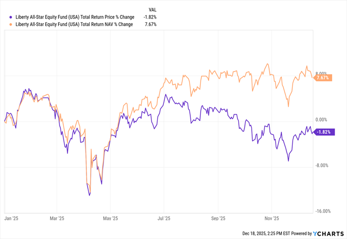Click the Nov '25 x-axis label
This screenshot has width=347, height=239.
click(272, 219)
